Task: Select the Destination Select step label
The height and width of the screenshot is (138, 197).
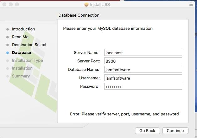Action: coord(29,45)
